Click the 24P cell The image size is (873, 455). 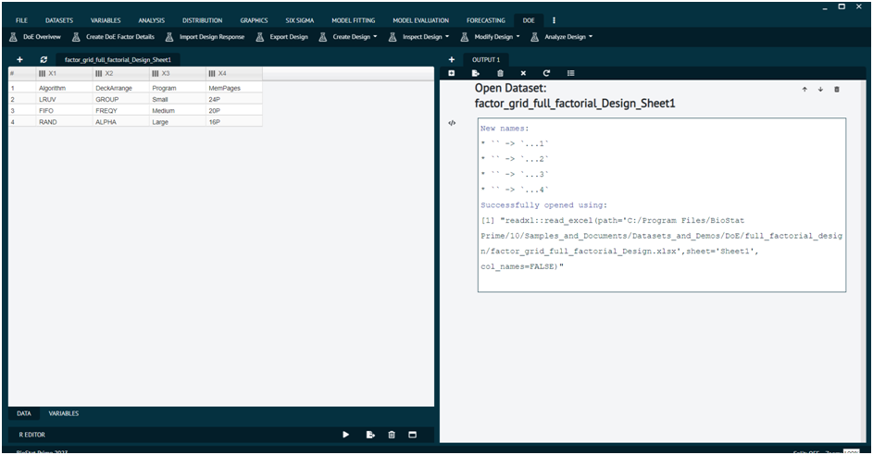click(234, 99)
